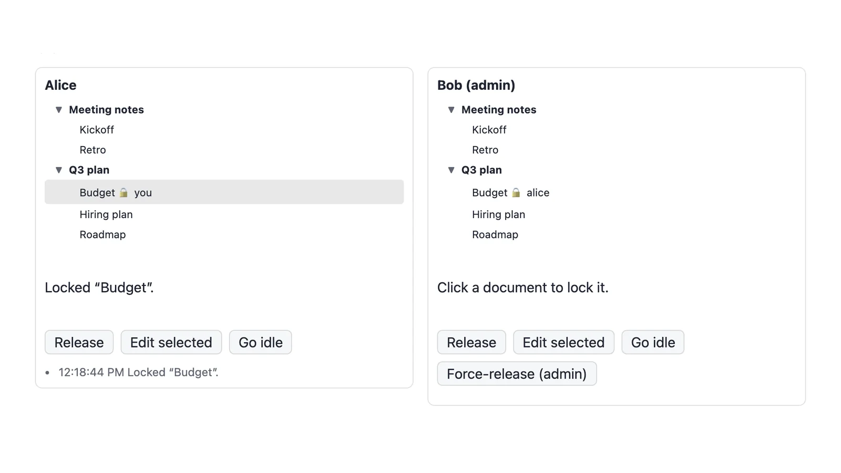
Task: Click the lock icon beside Budget in Bob's panel
Action: coord(516,192)
